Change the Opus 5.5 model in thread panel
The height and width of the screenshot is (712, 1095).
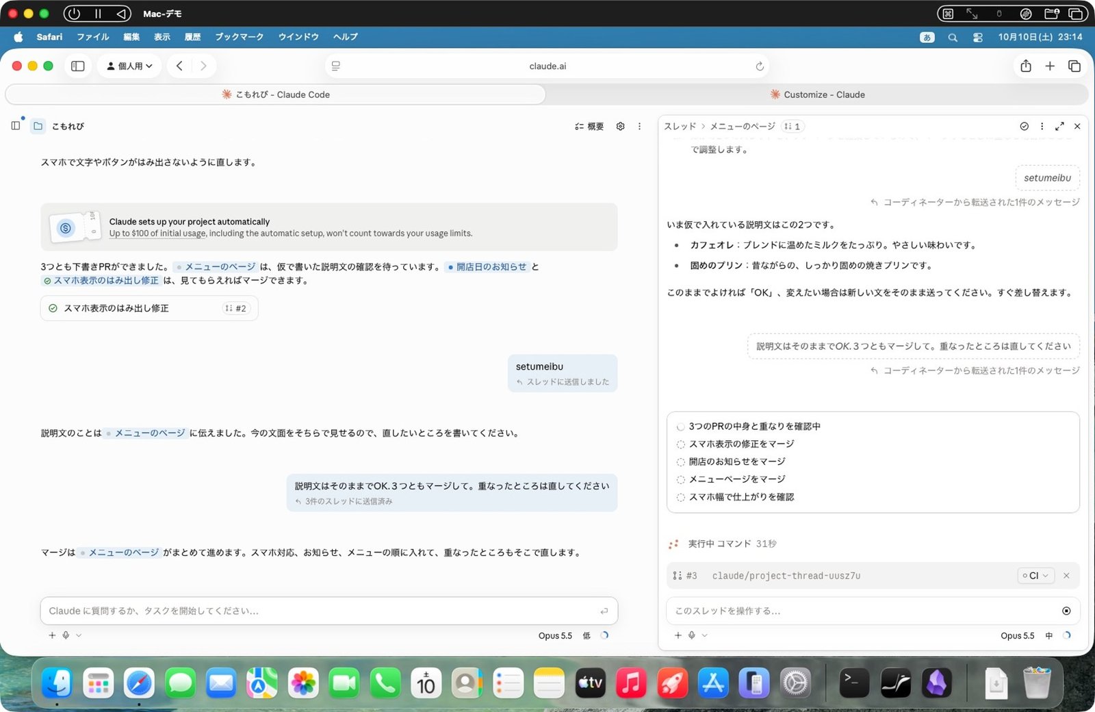point(1017,635)
